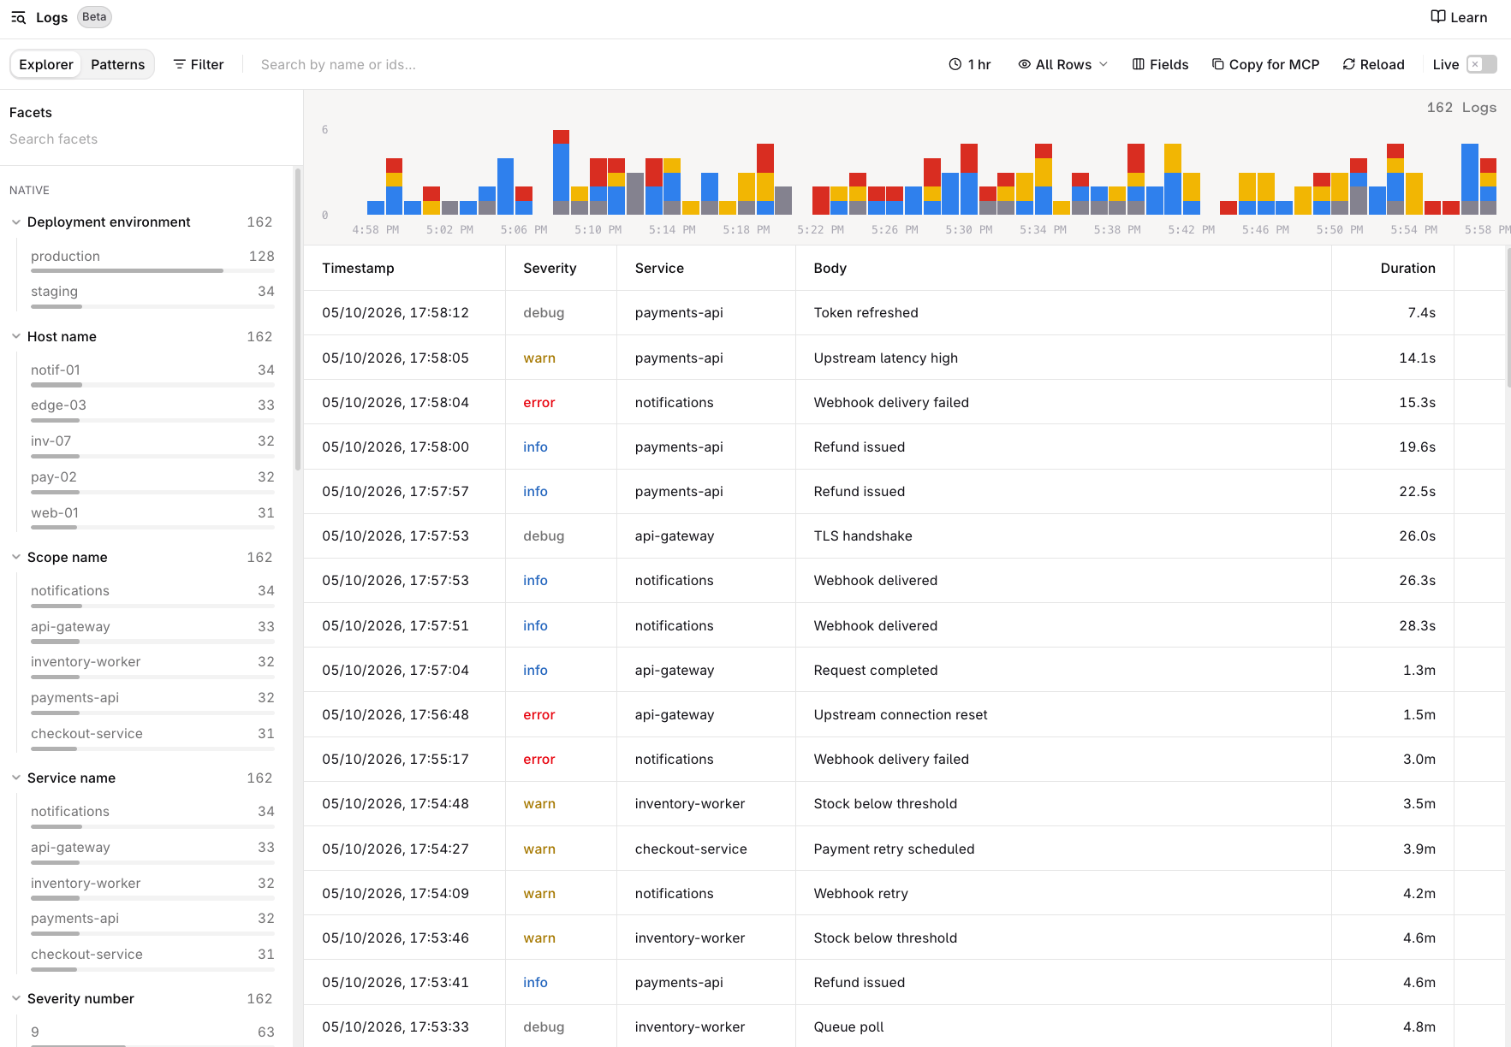Open the All Rows dropdown chevron
The width and height of the screenshot is (1511, 1047).
[x=1104, y=64]
